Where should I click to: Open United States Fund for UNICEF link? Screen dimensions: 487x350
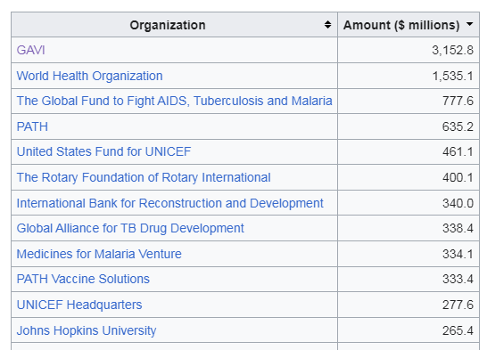pos(103,151)
